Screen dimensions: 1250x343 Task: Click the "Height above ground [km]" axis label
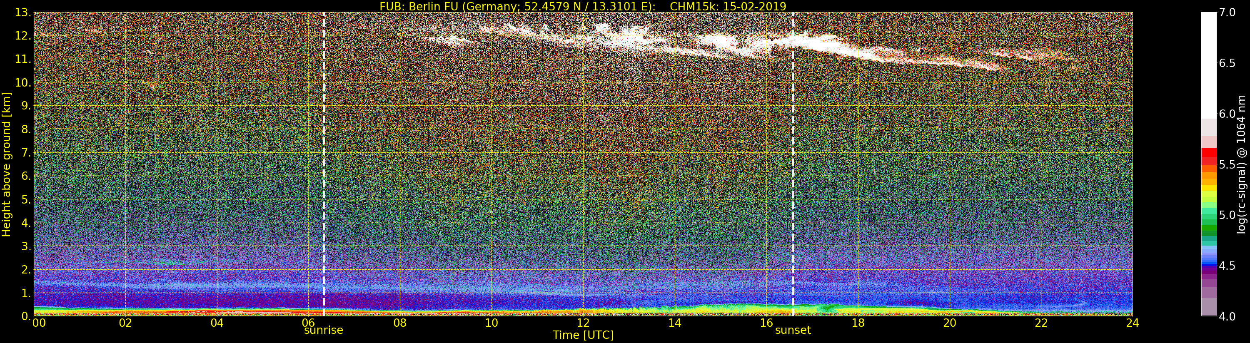6,164
